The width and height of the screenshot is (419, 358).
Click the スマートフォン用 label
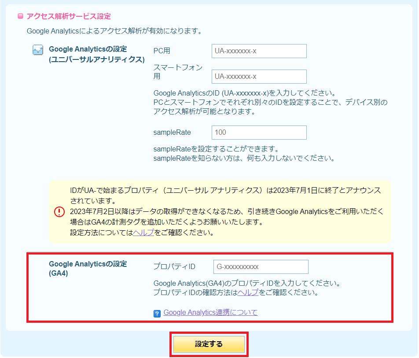pos(178,72)
